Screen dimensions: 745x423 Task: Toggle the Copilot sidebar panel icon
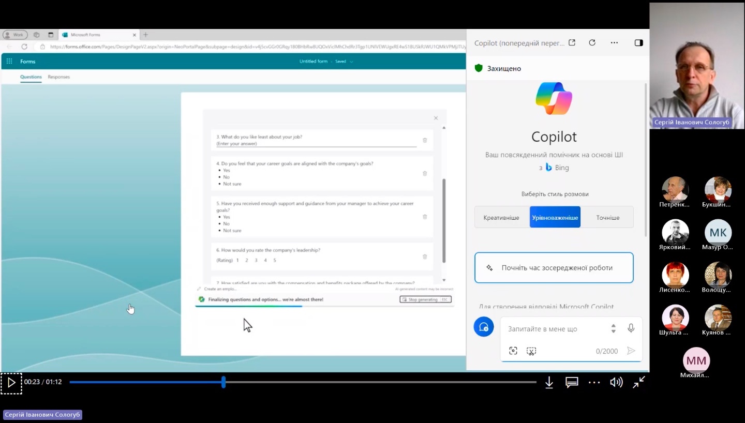pos(638,43)
